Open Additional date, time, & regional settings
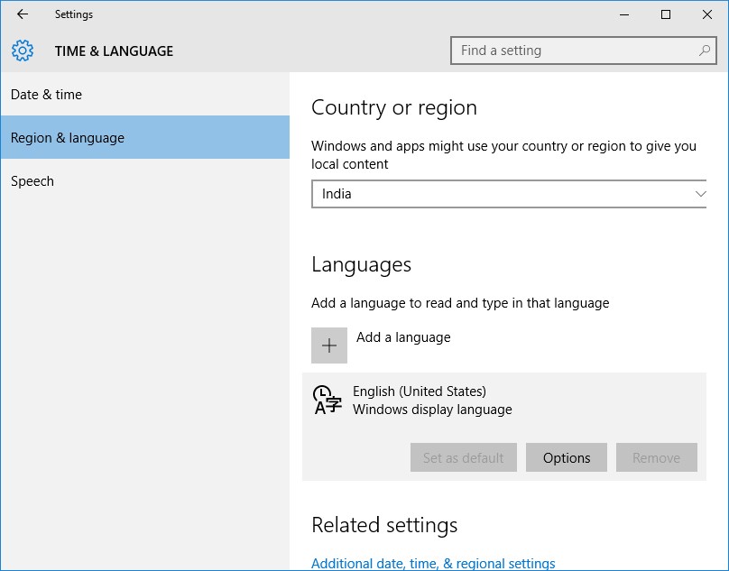This screenshot has width=729, height=571. (432, 563)
